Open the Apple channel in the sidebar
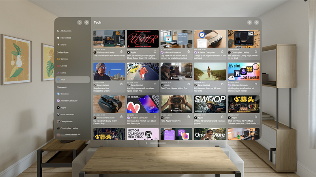Image resolution: width=316 pixels, height=177 pixels. point(73,107)
